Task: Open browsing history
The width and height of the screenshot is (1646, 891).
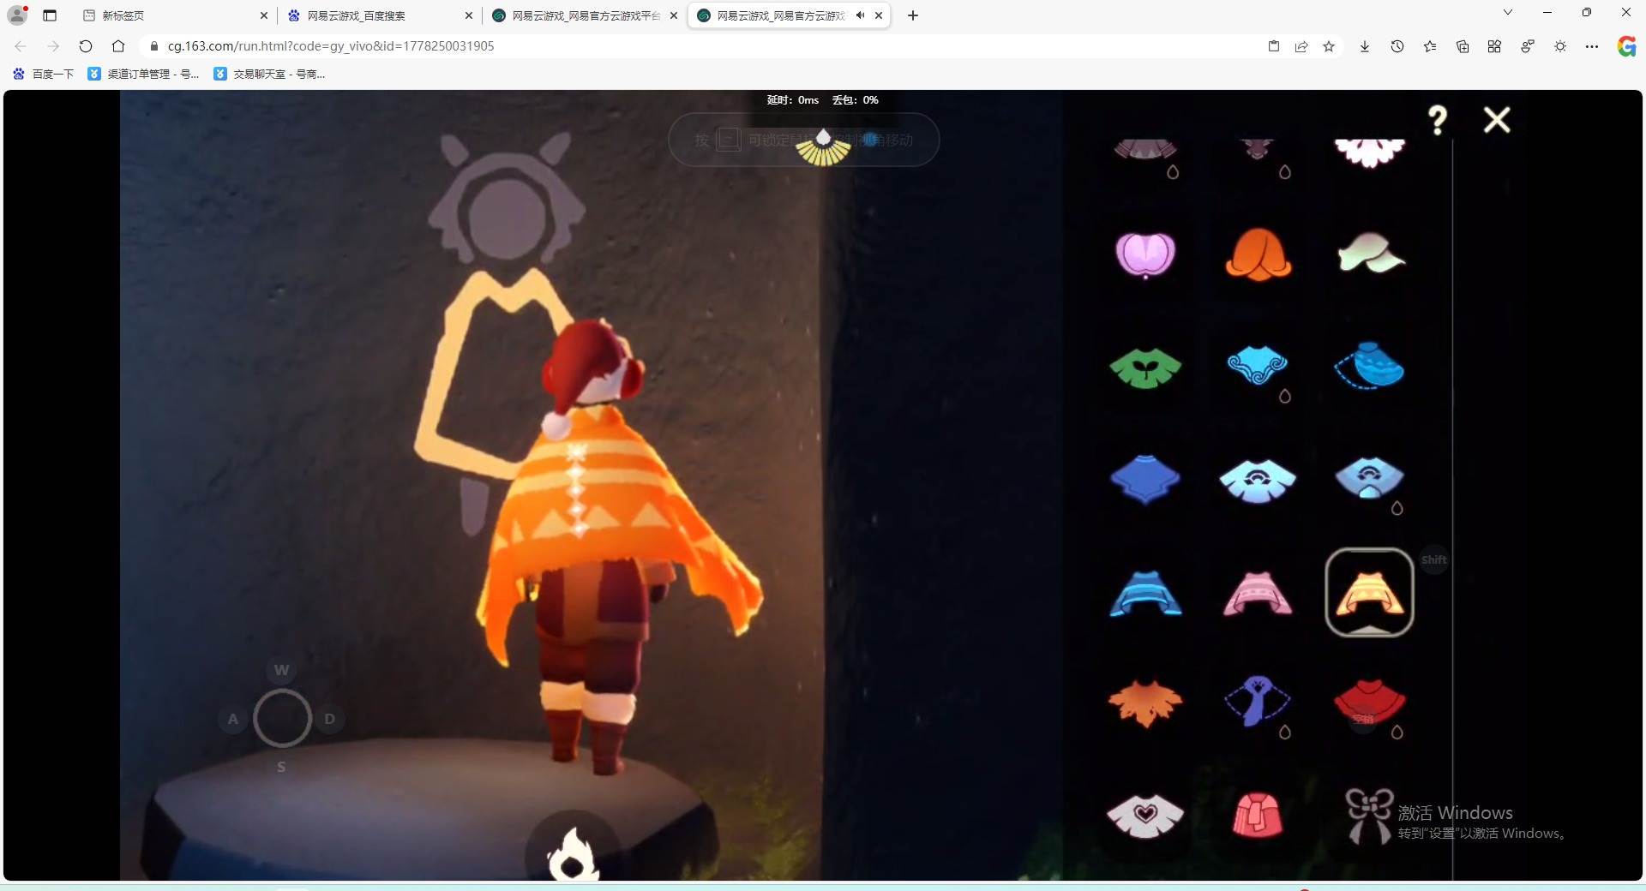Action: [x=1397, y=46]
